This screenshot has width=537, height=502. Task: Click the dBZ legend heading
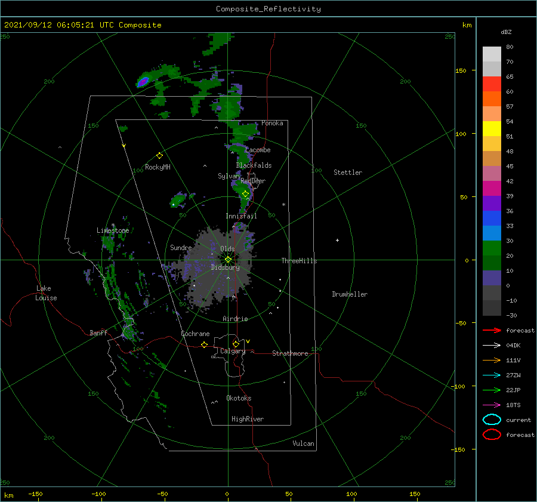506,32
